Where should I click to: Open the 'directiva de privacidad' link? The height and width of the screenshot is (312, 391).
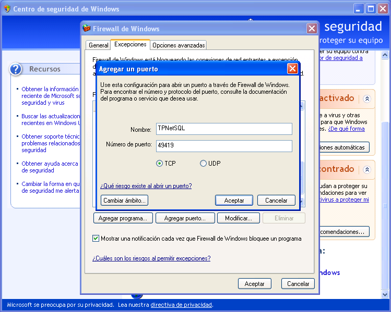[181, 305]
